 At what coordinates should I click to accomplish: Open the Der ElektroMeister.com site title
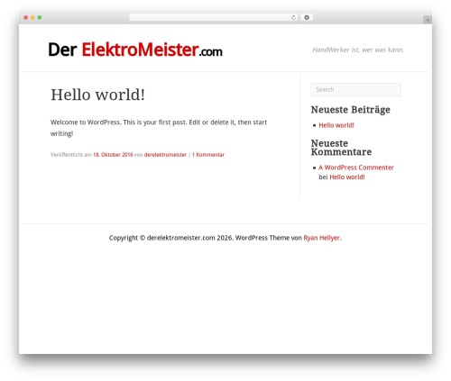(x=135, y=50)
